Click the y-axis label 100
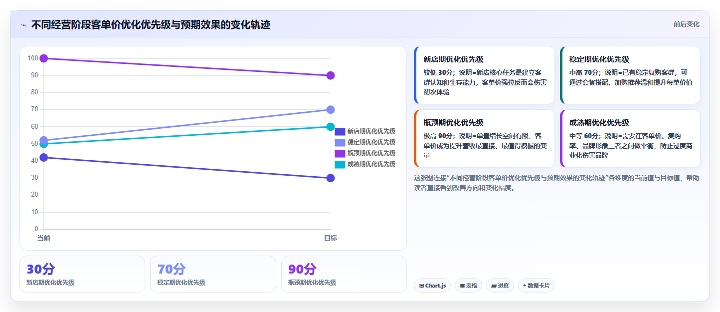Screen dimensions: 720x312 point(33,58)
